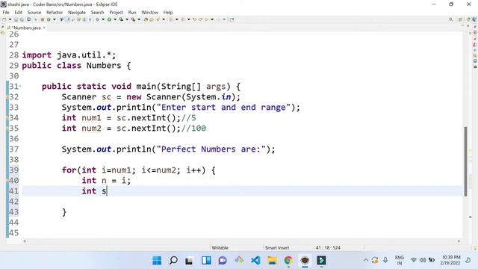The image size is (478, 269).
Task: Open the Windows Start menu
Action: (157, 261)
